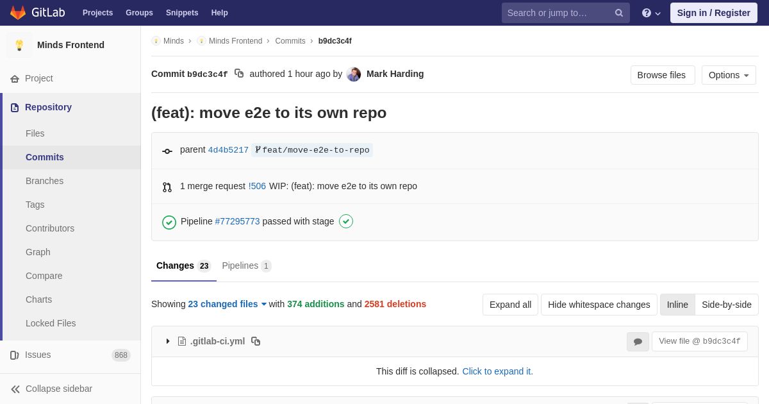This screenshot has height=404, width=769.
Task: Click Commits breadcrumb link
Action: 290,41
